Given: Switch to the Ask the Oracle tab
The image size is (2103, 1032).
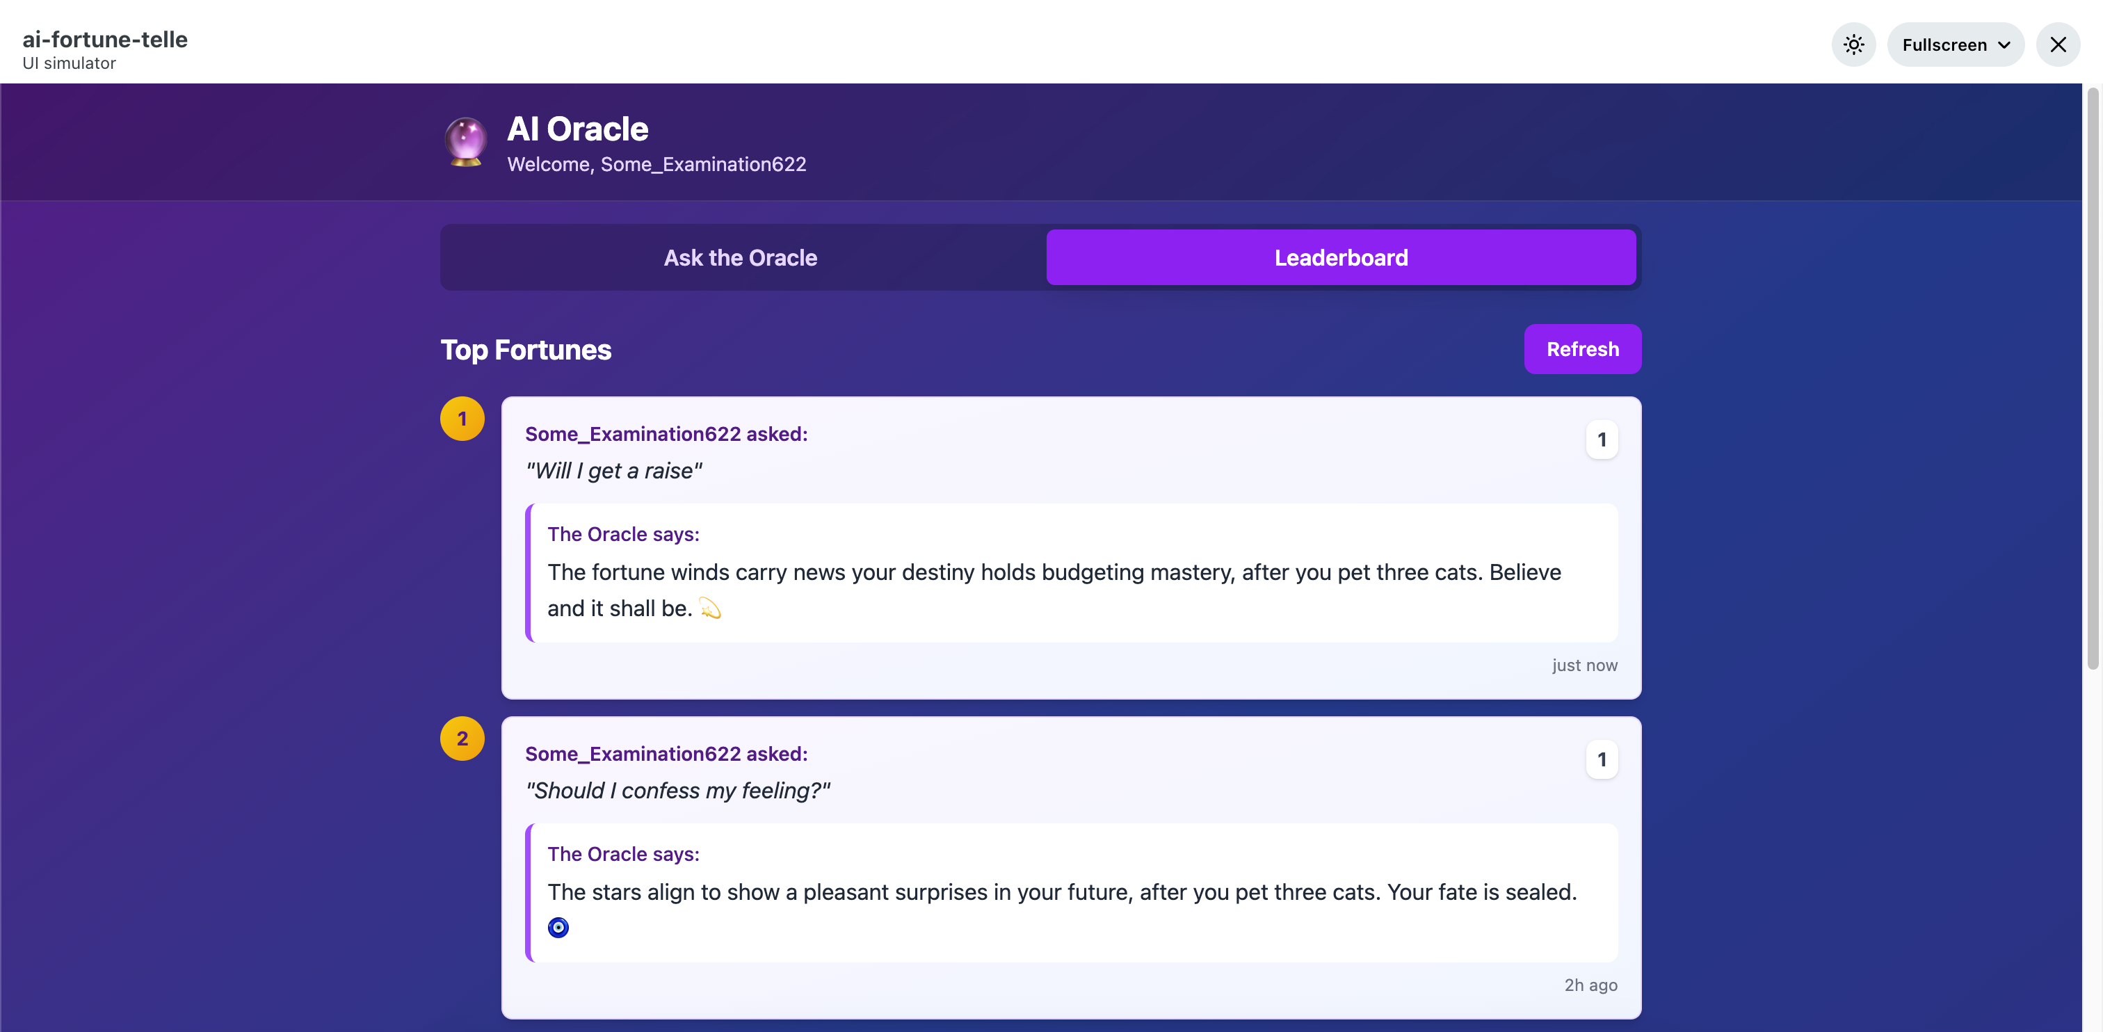Looking at the screenshot, I should (740, 258).
